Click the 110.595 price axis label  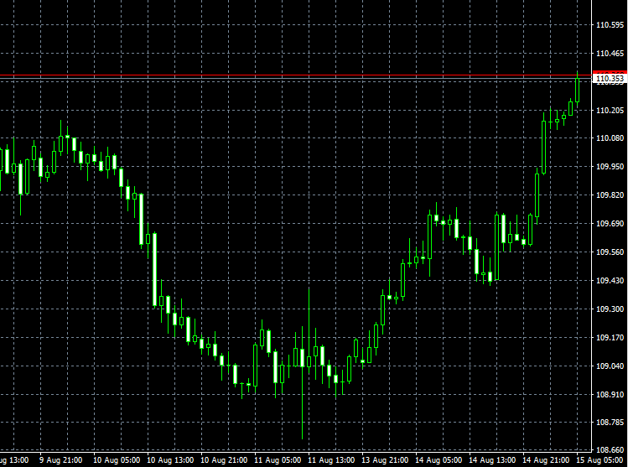pyautogui.click(x=610, y=25)
